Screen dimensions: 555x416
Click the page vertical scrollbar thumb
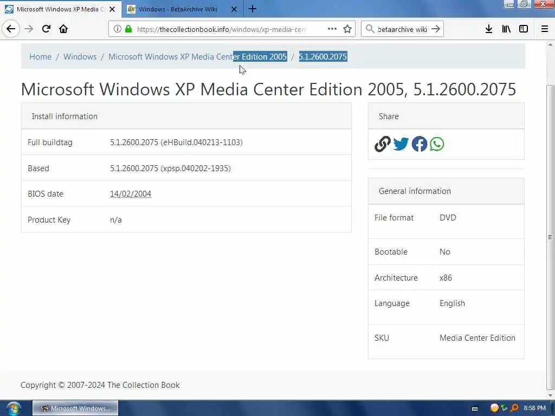[x=550, y=237]
